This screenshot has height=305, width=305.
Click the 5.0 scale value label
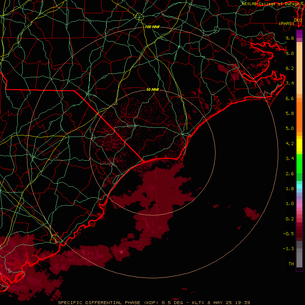290,128
